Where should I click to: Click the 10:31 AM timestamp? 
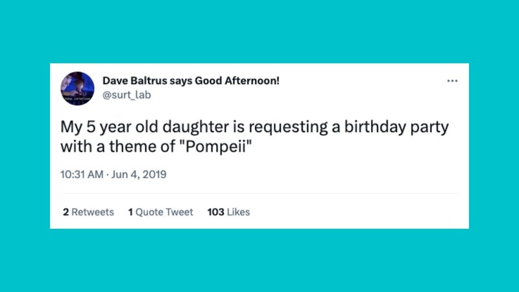[x=82, y=175]
